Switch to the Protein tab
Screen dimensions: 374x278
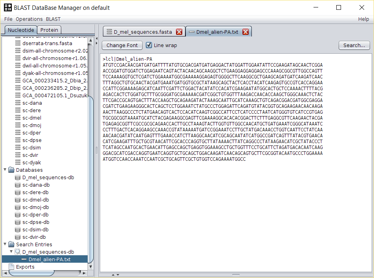49,30
